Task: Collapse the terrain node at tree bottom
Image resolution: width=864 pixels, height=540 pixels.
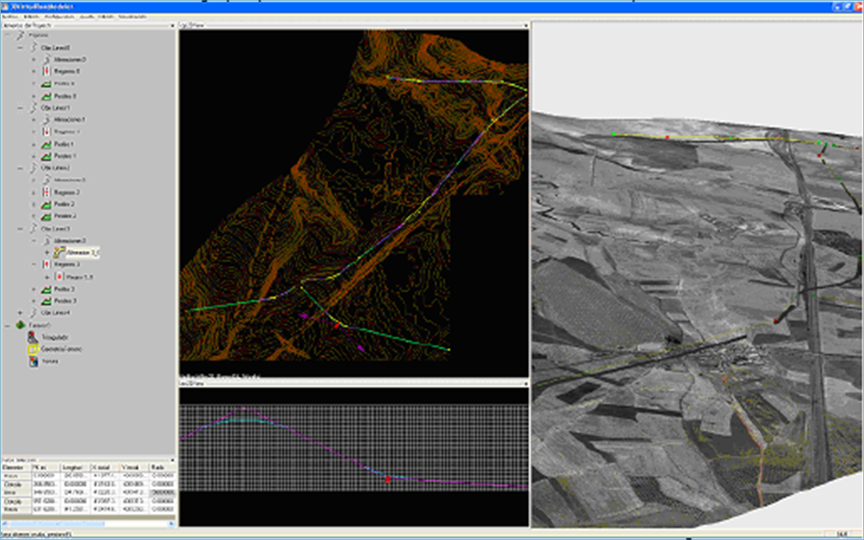Action: 8,325
